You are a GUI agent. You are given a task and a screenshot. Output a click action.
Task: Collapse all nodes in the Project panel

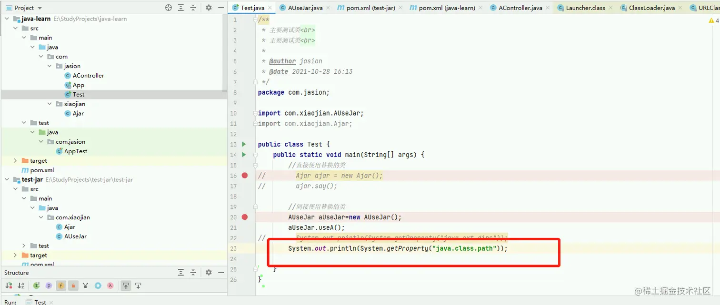pos(193,8)
